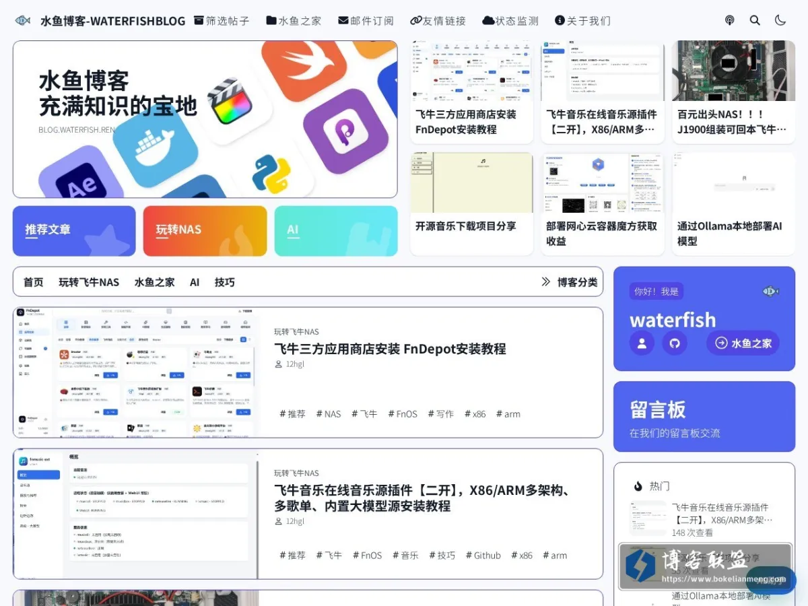Click the fish logo icon in header
Viewport: 808px width, 606px height.
click(x=23, y=20)
